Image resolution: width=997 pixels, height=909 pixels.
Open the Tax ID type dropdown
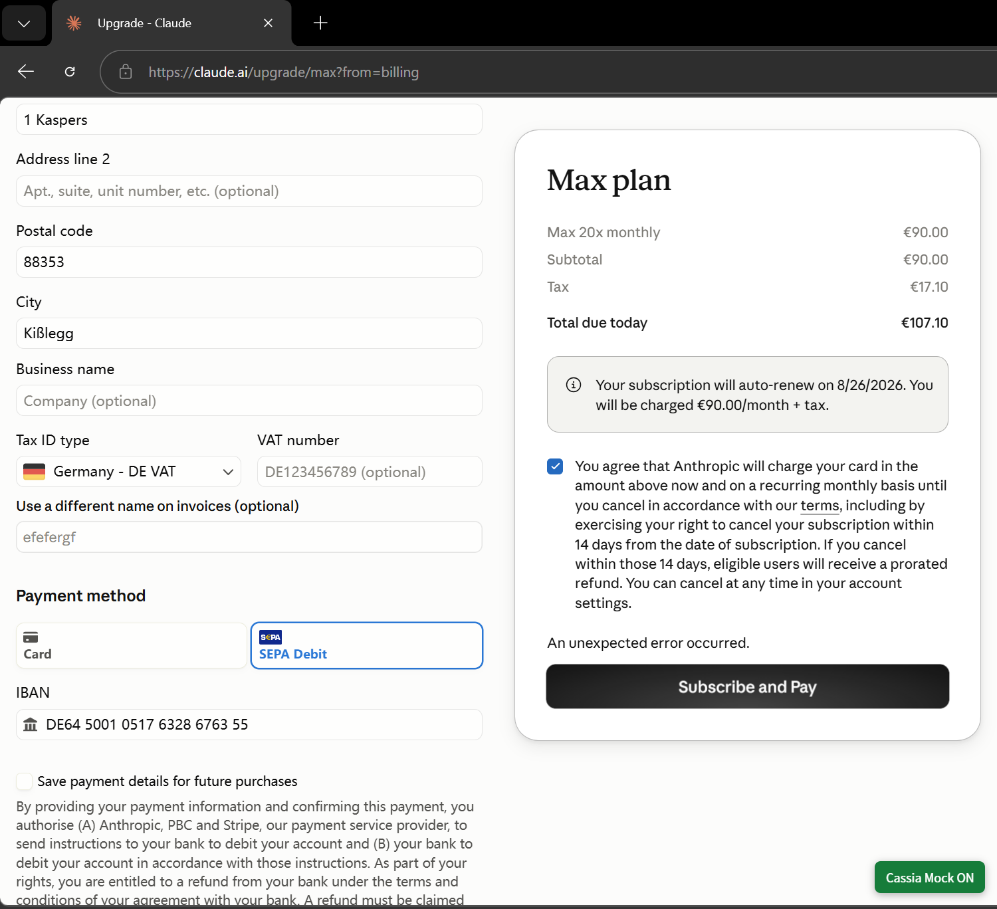(128, 472)
